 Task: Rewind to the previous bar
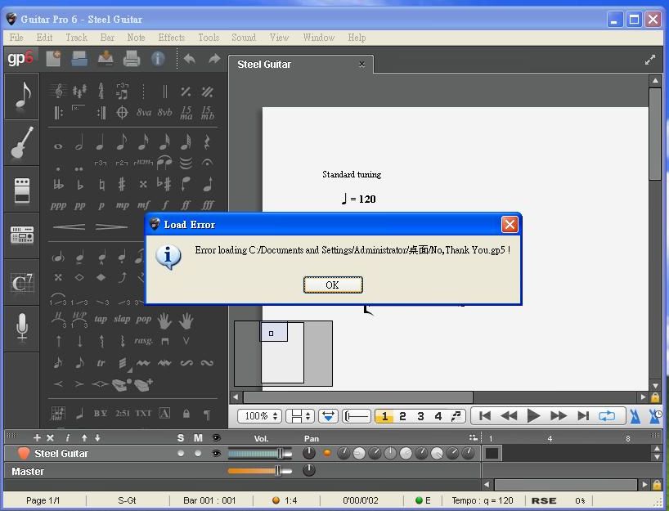tap(509, 415)
